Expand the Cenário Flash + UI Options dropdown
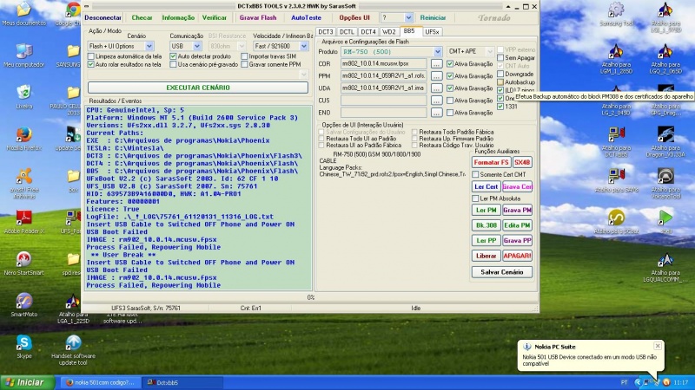The height and width of the screenshot is (390, 695). (x=149, y=46)
